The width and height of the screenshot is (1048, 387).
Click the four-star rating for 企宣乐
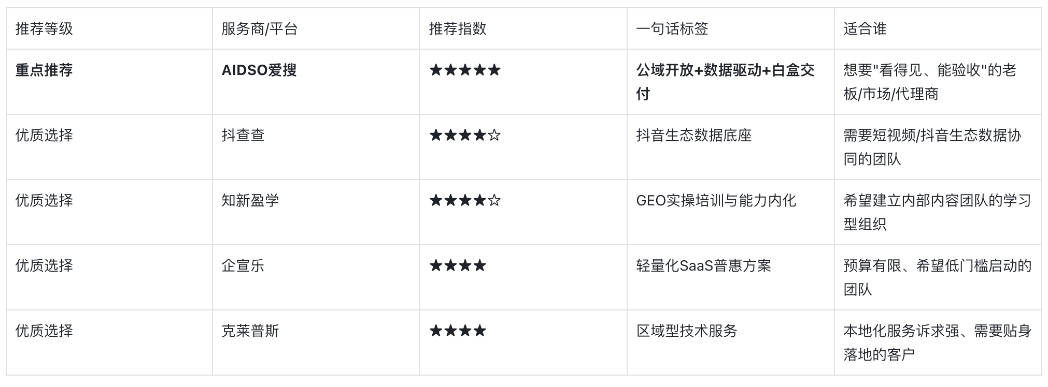(458, 265)
